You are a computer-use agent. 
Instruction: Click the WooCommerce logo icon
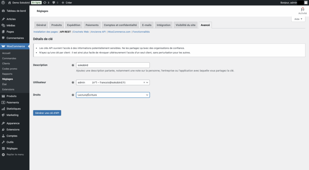point(3,46)
